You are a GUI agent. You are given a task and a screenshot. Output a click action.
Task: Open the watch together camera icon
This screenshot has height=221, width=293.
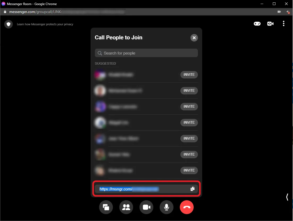click(270, 24)
